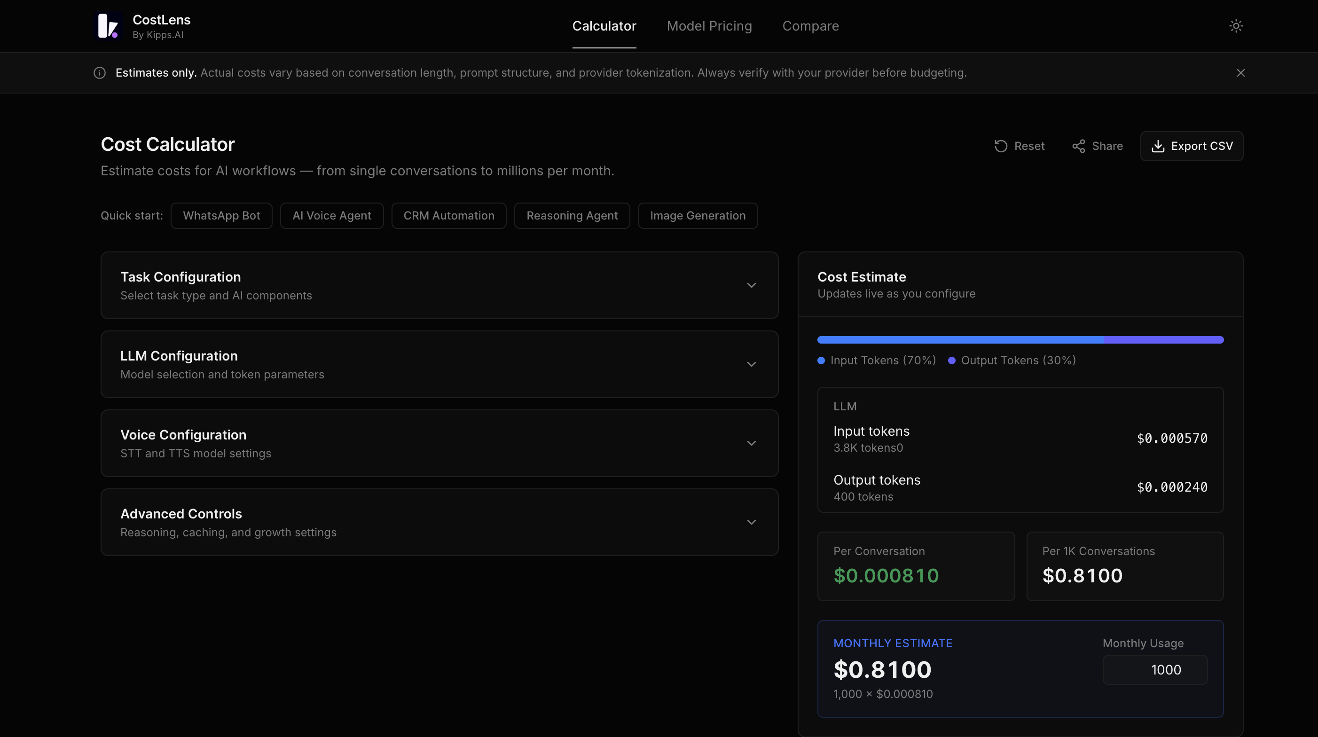Click the 'By Kipps.AI' subtitle

coord(157,35)
